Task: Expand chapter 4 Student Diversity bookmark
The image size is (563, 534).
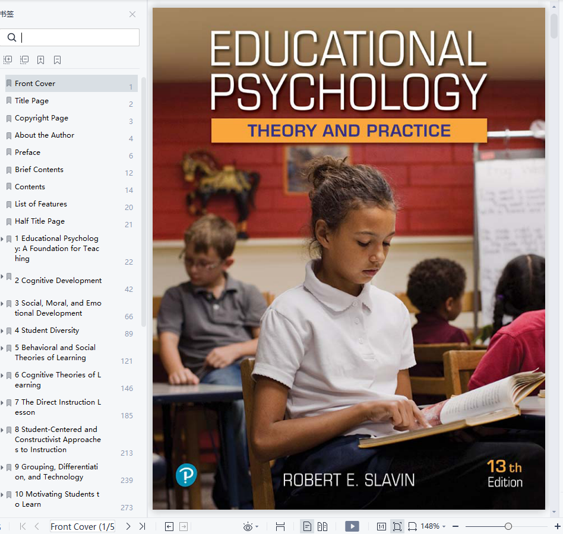Action: click(2, 330)
